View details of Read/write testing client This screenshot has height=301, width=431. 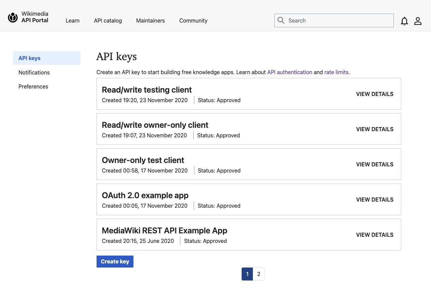coord(375,94)
